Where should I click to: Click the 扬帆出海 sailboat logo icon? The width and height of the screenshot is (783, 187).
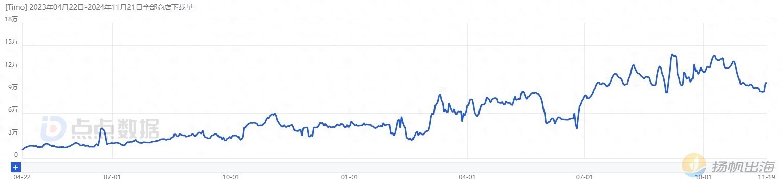click(694, 166)
